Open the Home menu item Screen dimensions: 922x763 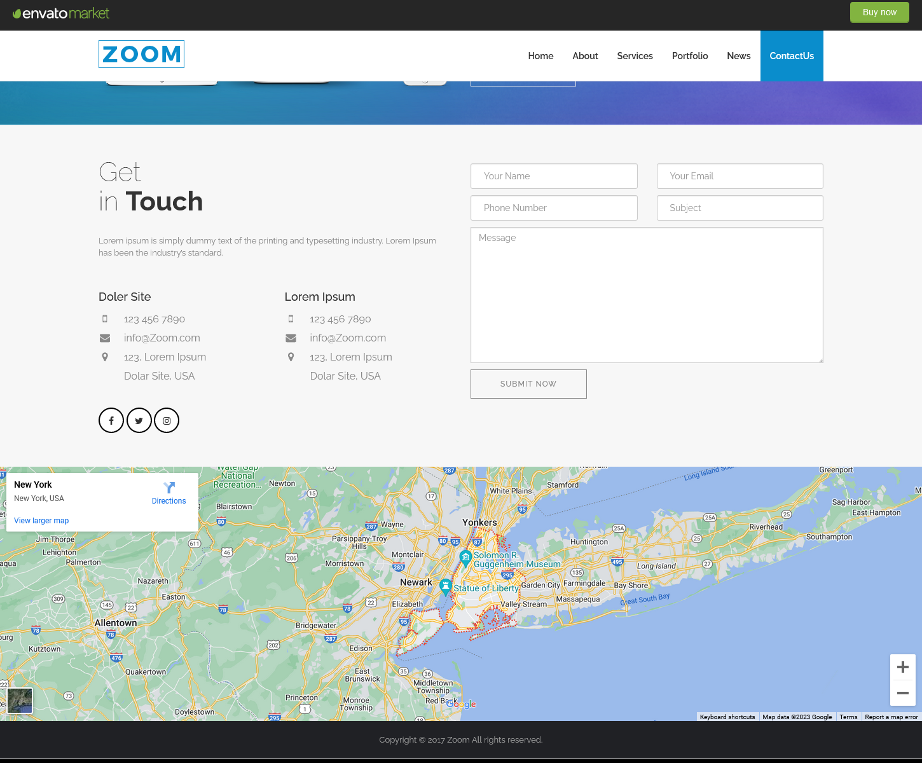(540, 56)
